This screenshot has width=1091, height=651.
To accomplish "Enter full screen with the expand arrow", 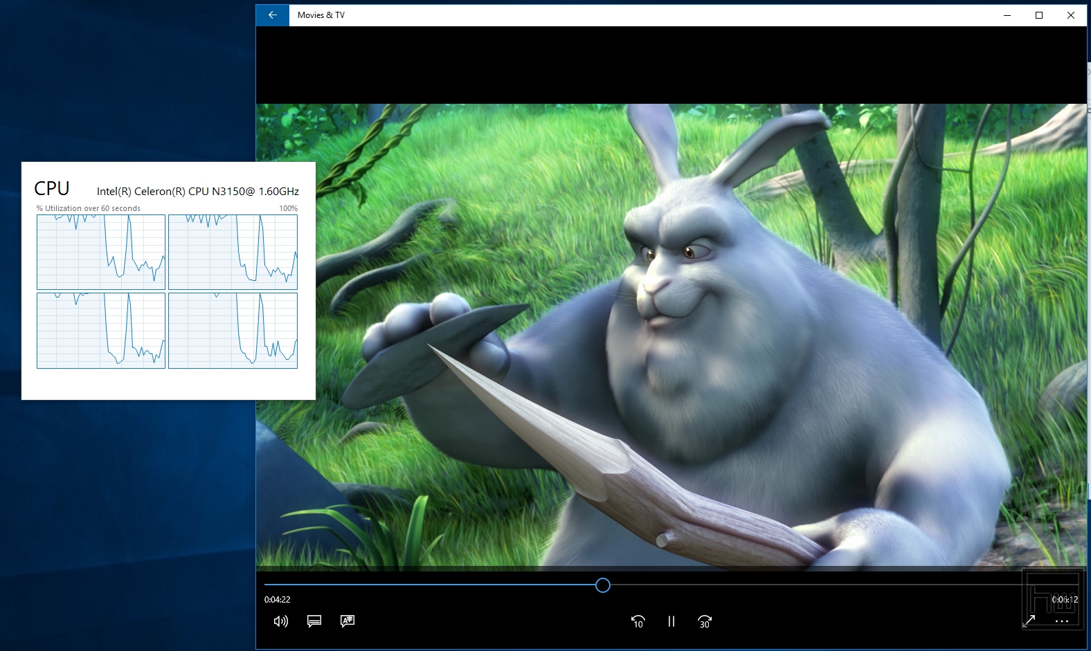I will pyautogui.click(x=1029, y=621).
